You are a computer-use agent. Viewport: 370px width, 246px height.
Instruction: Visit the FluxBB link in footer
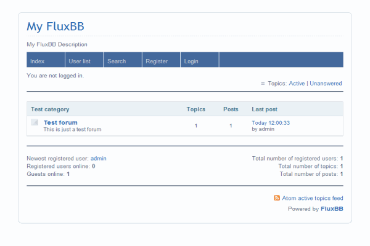pos(332,209)
